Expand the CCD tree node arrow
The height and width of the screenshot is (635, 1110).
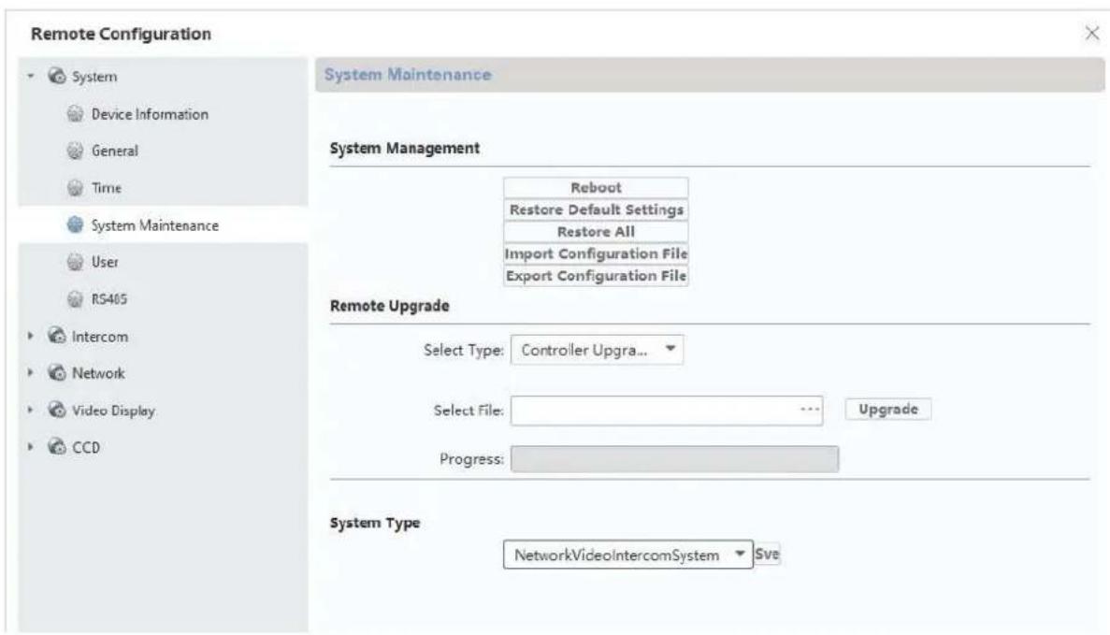point(31,447)
